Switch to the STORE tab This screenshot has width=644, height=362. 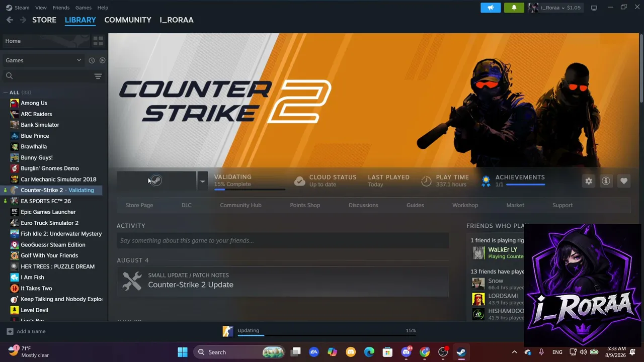point(44,20)
